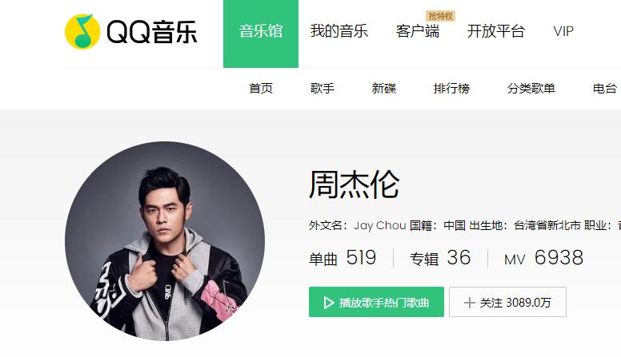View the 排行榜 charts link
This screenshot has height=357, width=621.
pos(451,88)
